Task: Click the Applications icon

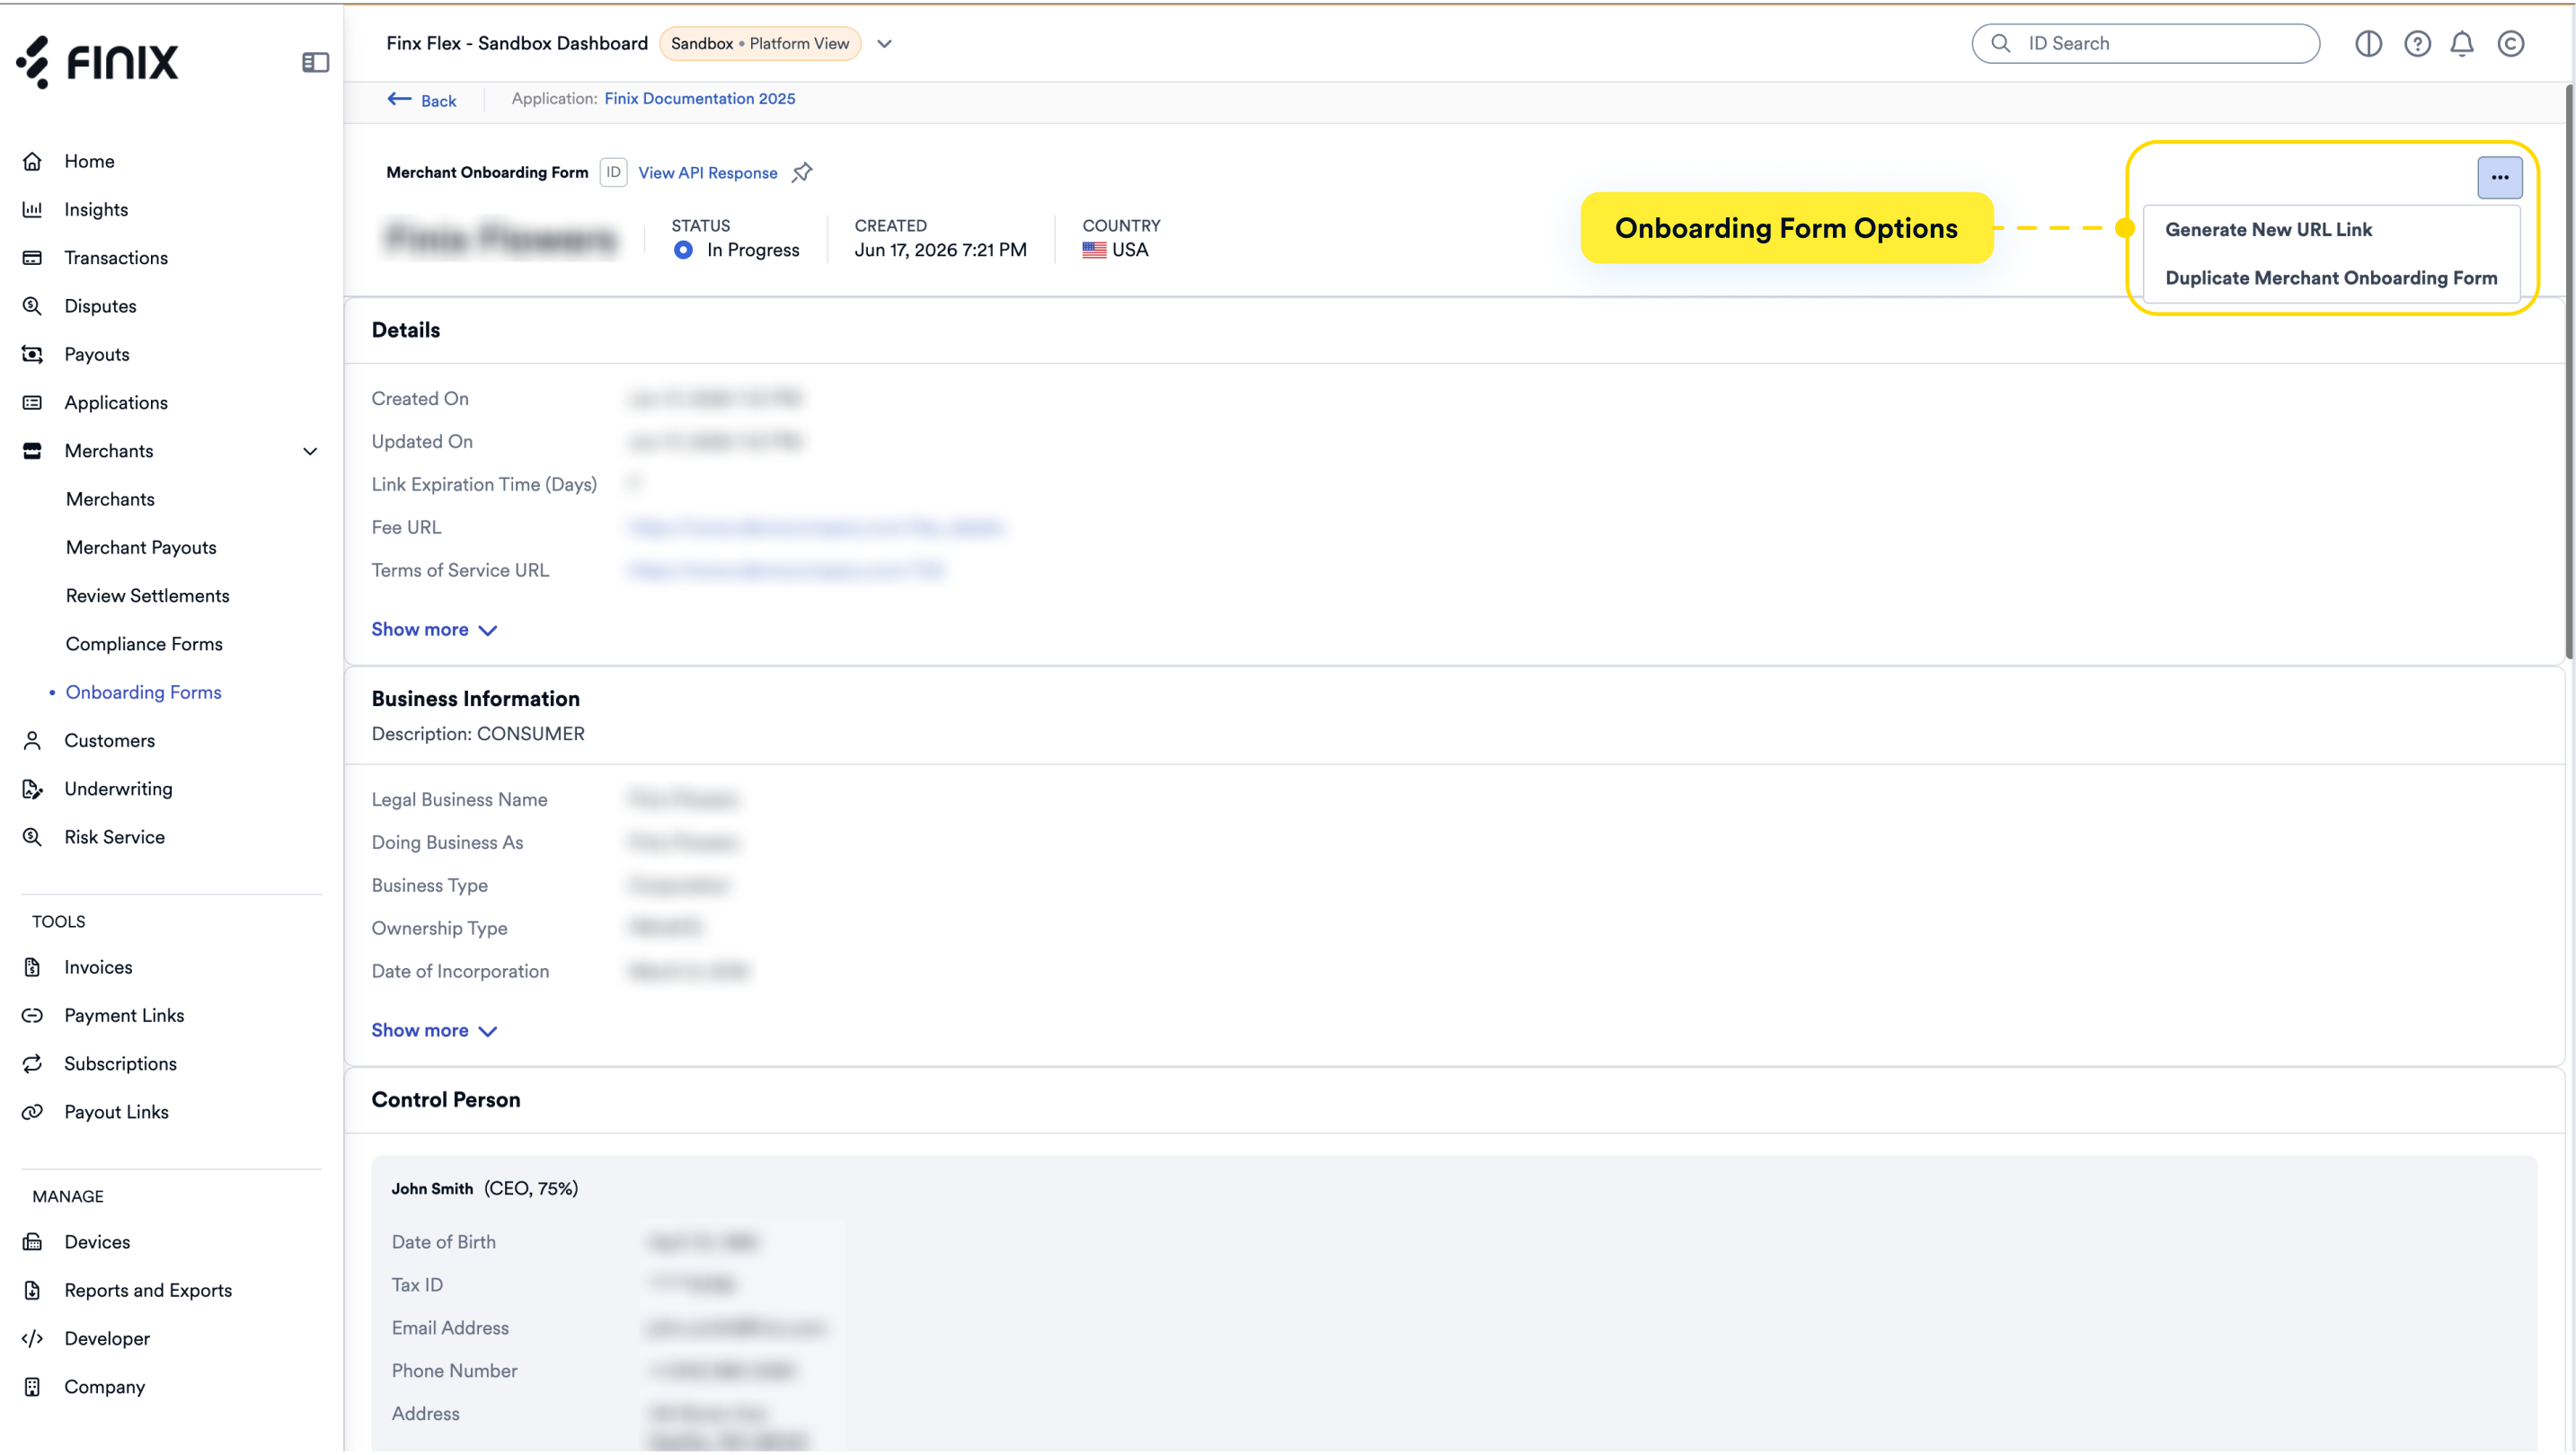Action: pyautogui.click(x=32, y=402)
